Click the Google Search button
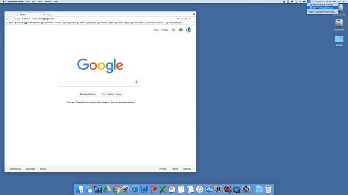Image resolution: width=348 pixels, height=195 pixels. tap(88, 94)
